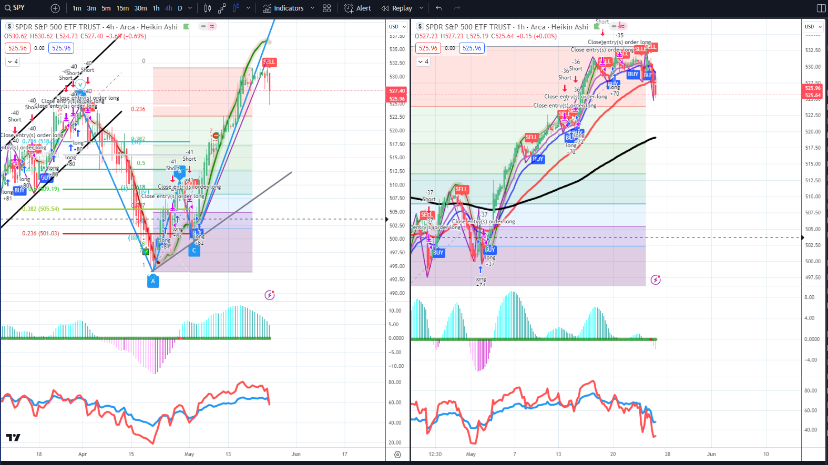The image size is (828, 465).
Task: Click the lightning event icon on 1h chart
Action: (x=656, y=280)
